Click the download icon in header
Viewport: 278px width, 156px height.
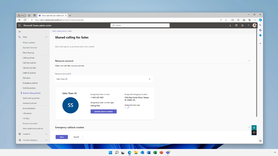point(230,26)
